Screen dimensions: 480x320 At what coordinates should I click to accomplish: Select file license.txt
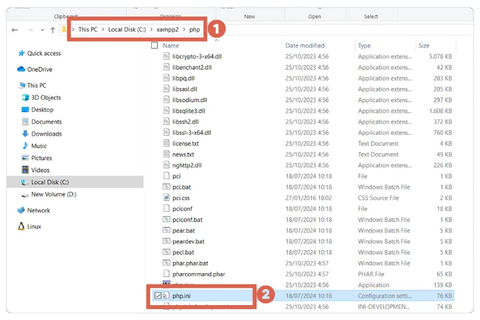click(x=186, y=144)
